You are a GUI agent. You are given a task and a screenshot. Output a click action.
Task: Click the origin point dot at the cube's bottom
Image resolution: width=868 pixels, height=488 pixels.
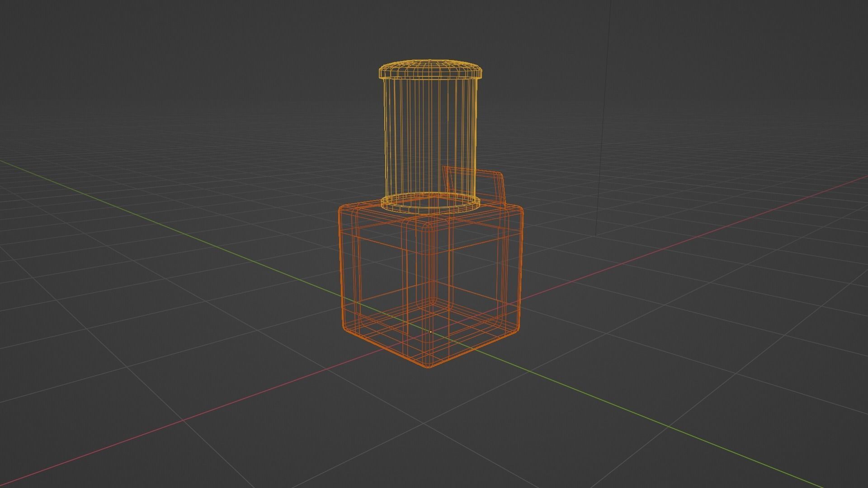tap(430, 332)
